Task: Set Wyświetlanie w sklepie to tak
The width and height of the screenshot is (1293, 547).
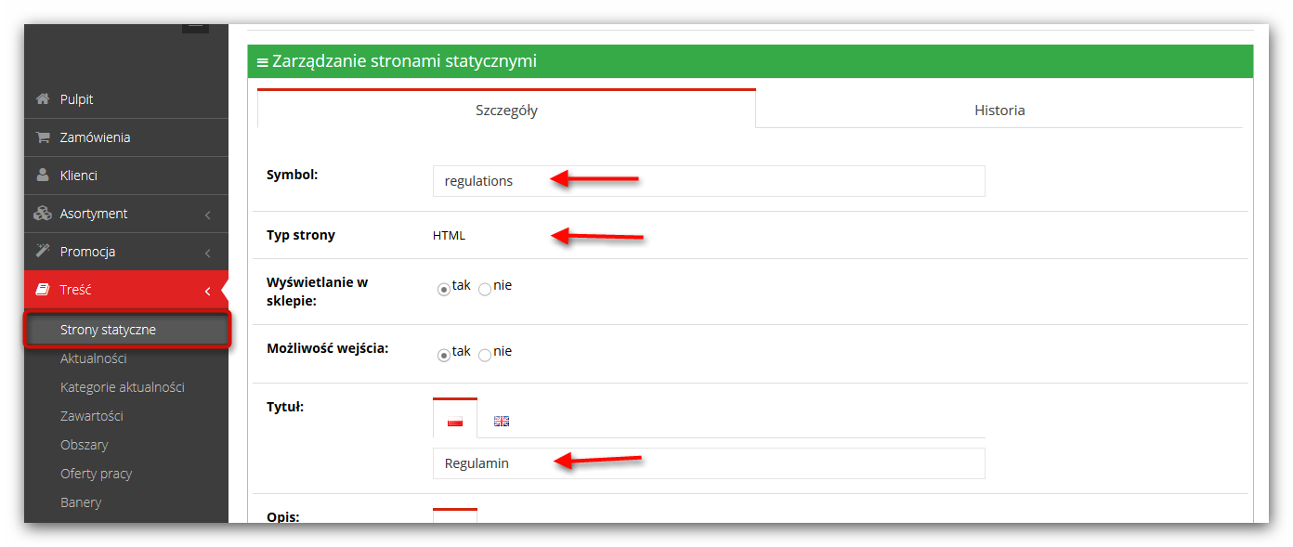Action: (444, 289)
